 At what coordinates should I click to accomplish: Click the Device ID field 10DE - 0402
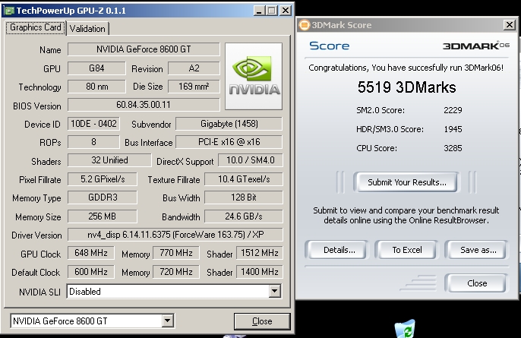point(93,124)
